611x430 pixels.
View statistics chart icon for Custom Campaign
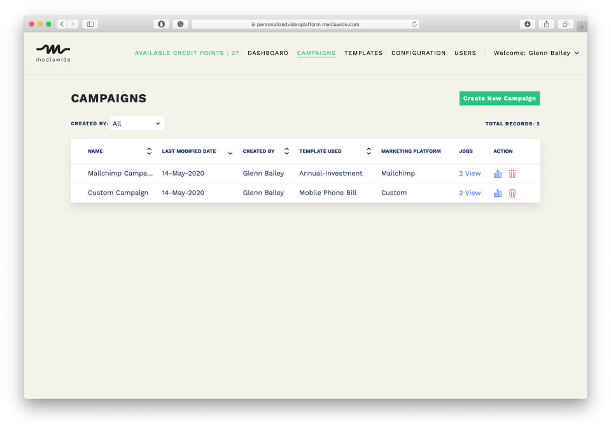click(x=497, y=193)
